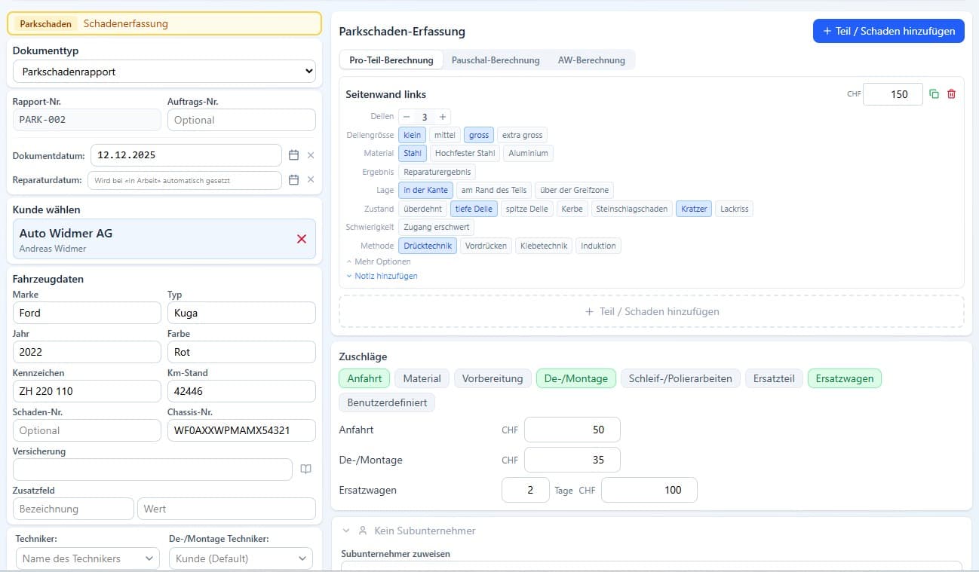979x572 pixels.
Task: Open calendar picker for Dokumentdatum
Action: 294,155
